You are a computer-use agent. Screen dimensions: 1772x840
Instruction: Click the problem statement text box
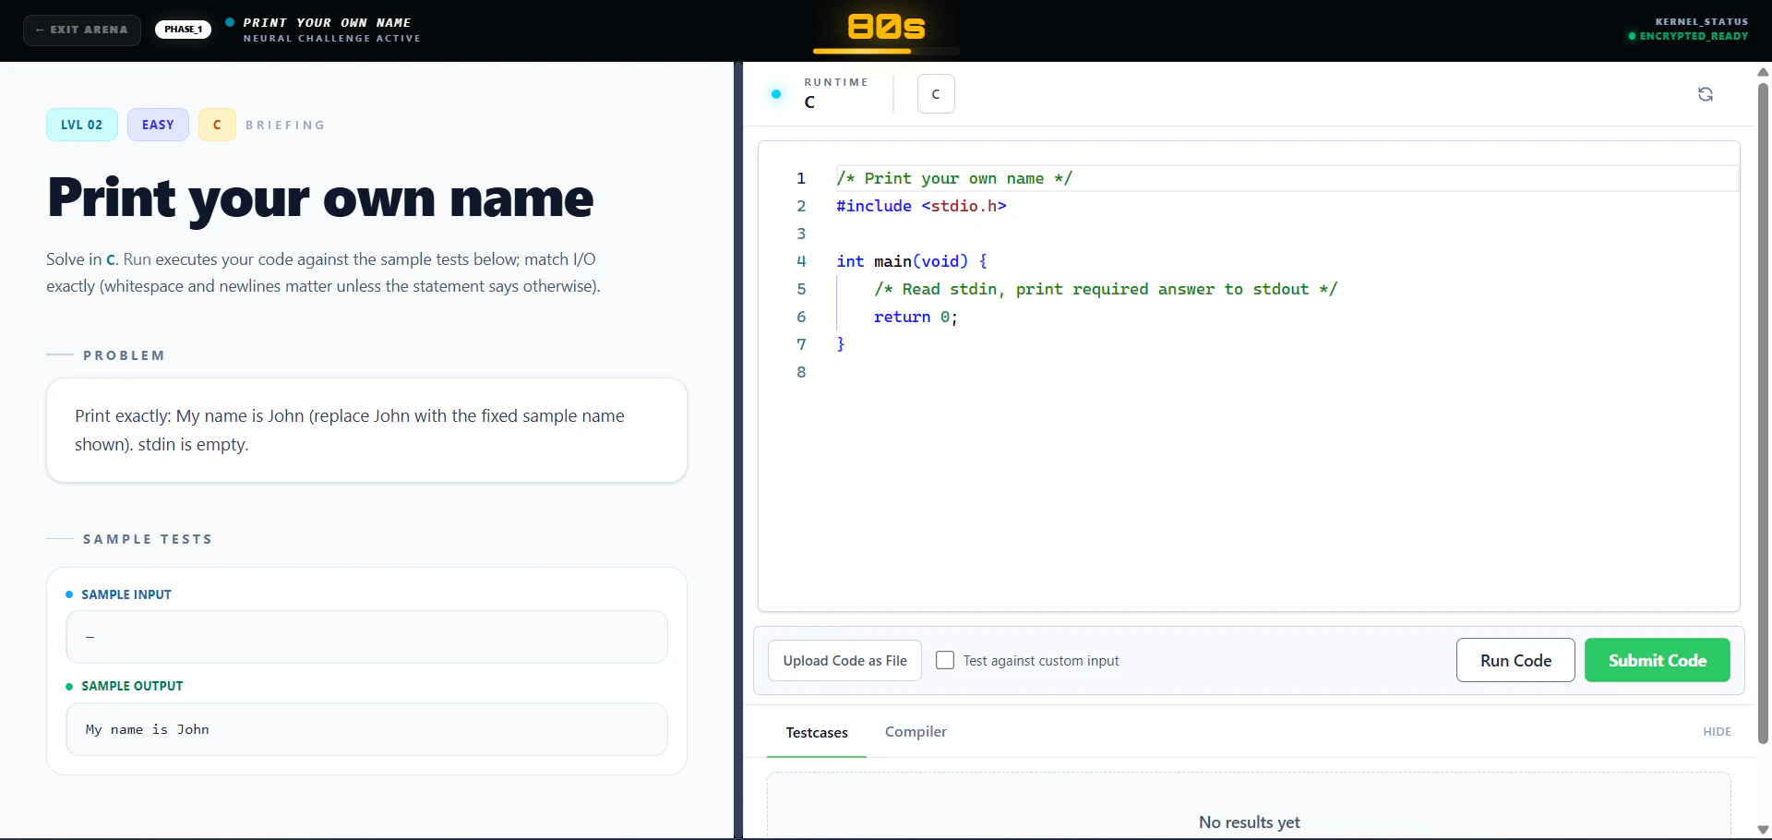pos(366,430)
